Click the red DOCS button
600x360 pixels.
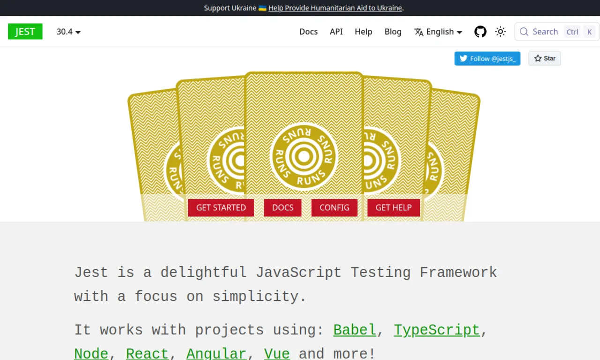point(283,208)
